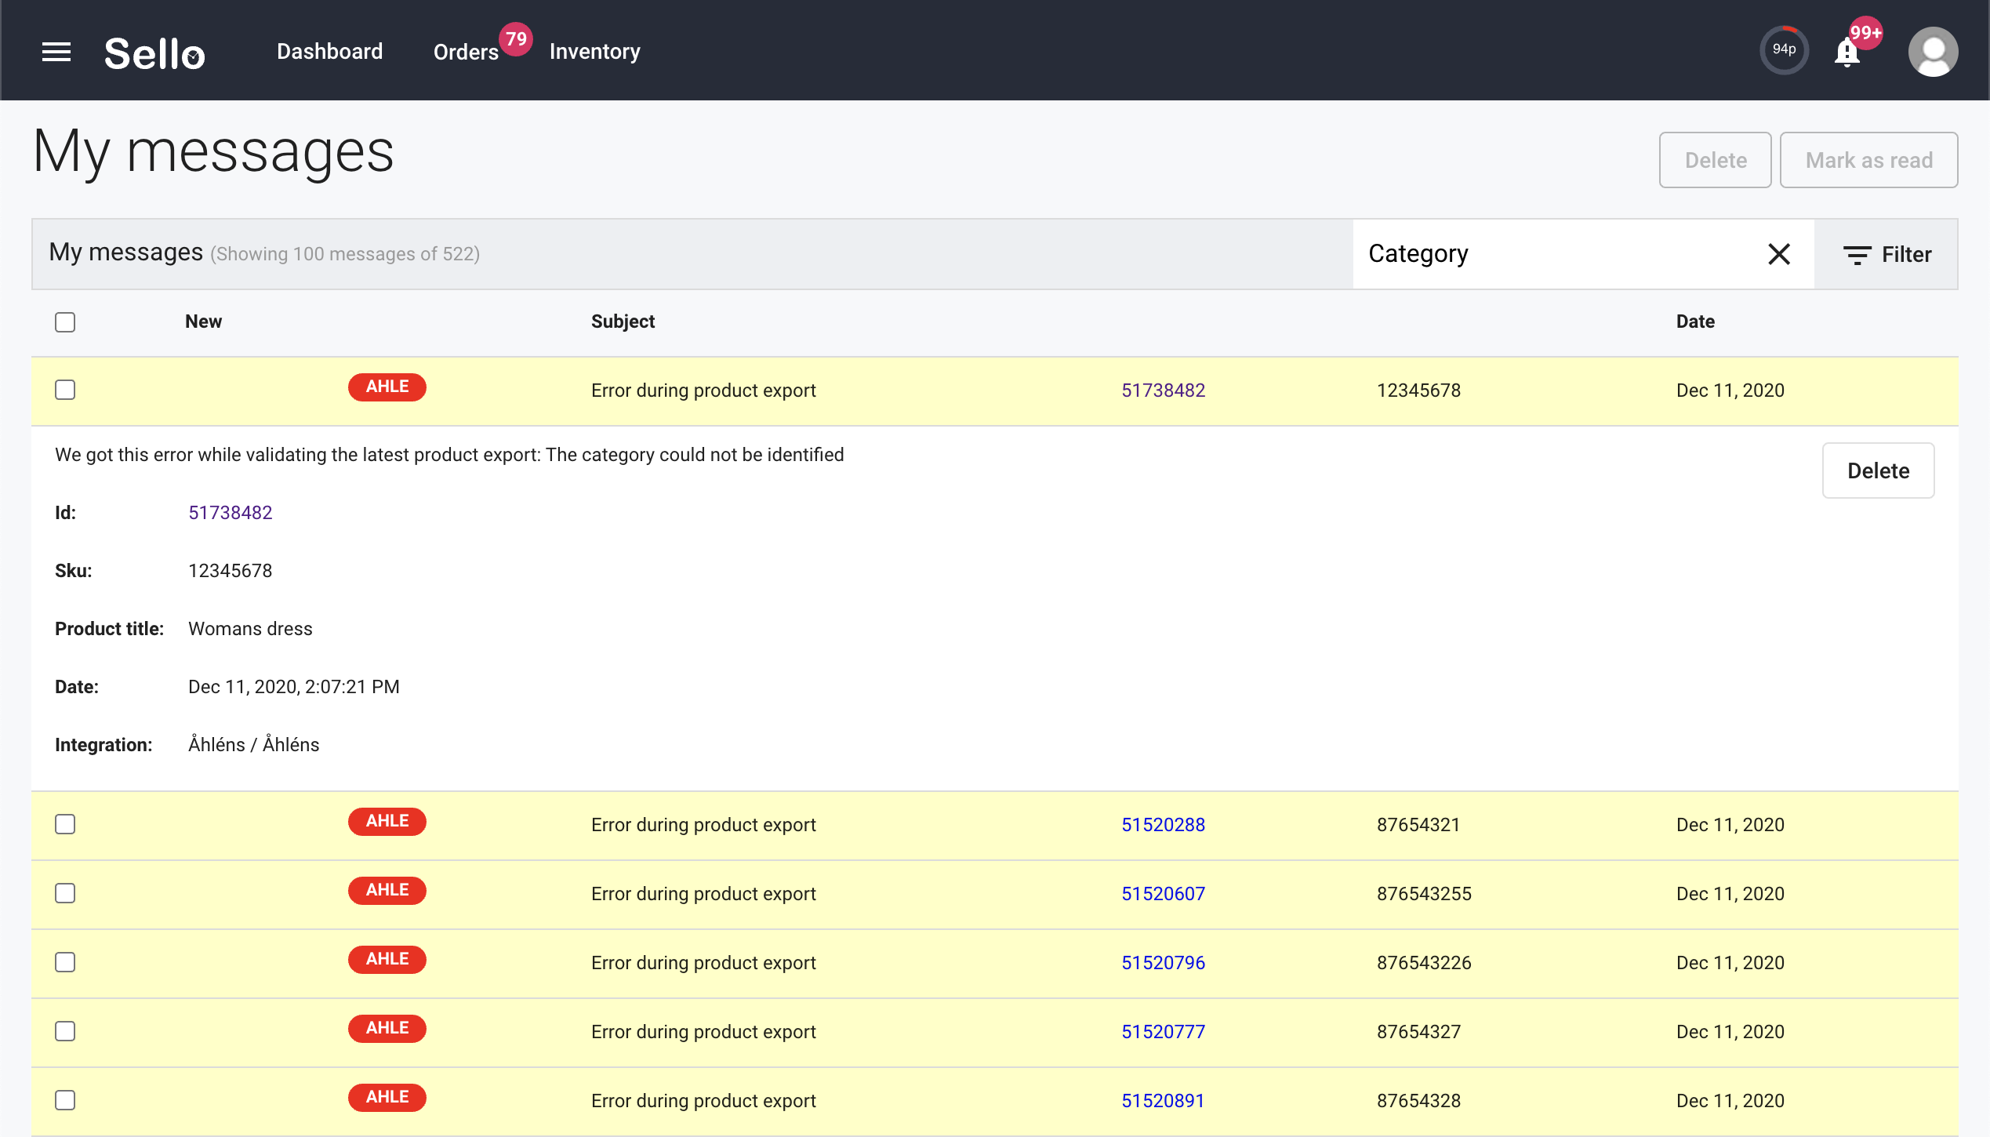Click the Orders 79 count badge
The width and height of the screenshot is (1990, 1137).
pos(516,38)
